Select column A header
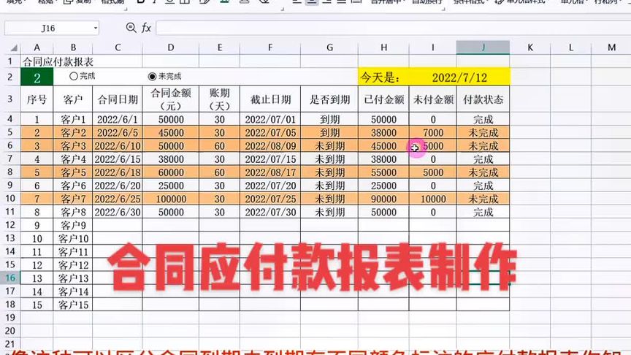 37,47
